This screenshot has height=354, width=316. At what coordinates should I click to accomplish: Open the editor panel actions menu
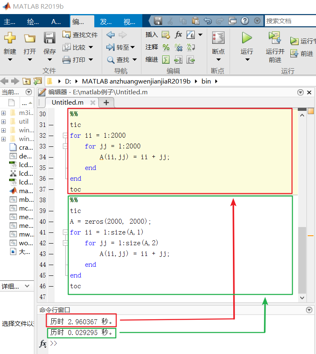pyautogui.click(x=300, y=92)
